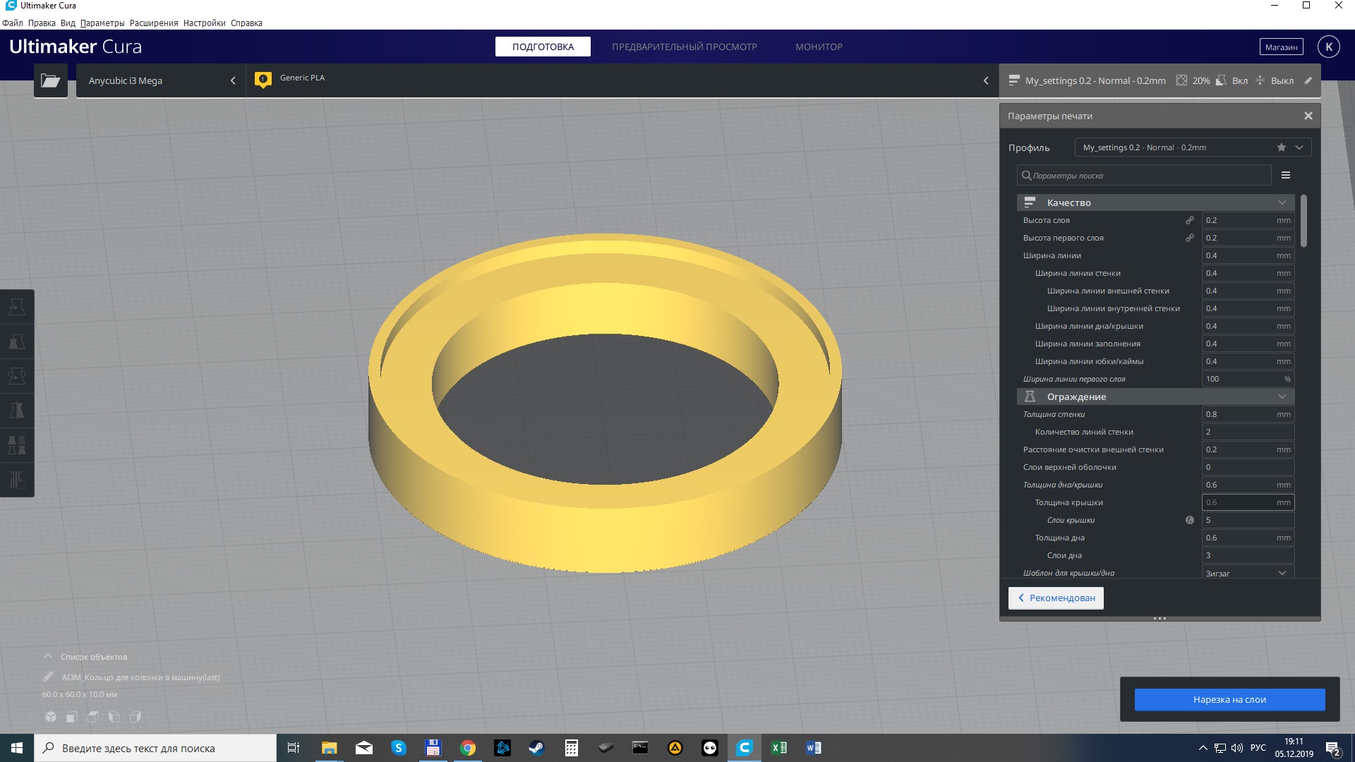Open the Расширения menu
The image size is (1355, 762).
tap(154, 23)
